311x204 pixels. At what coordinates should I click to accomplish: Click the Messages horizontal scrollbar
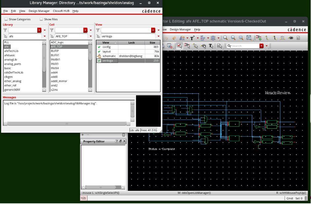(67, 123)
